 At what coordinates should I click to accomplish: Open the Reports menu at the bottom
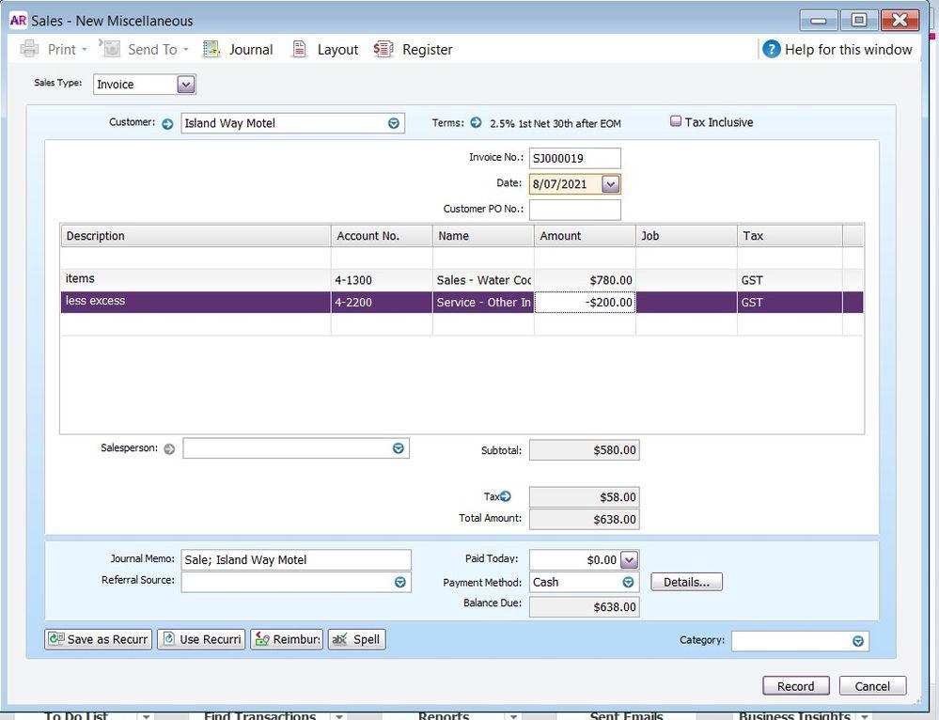443,715
